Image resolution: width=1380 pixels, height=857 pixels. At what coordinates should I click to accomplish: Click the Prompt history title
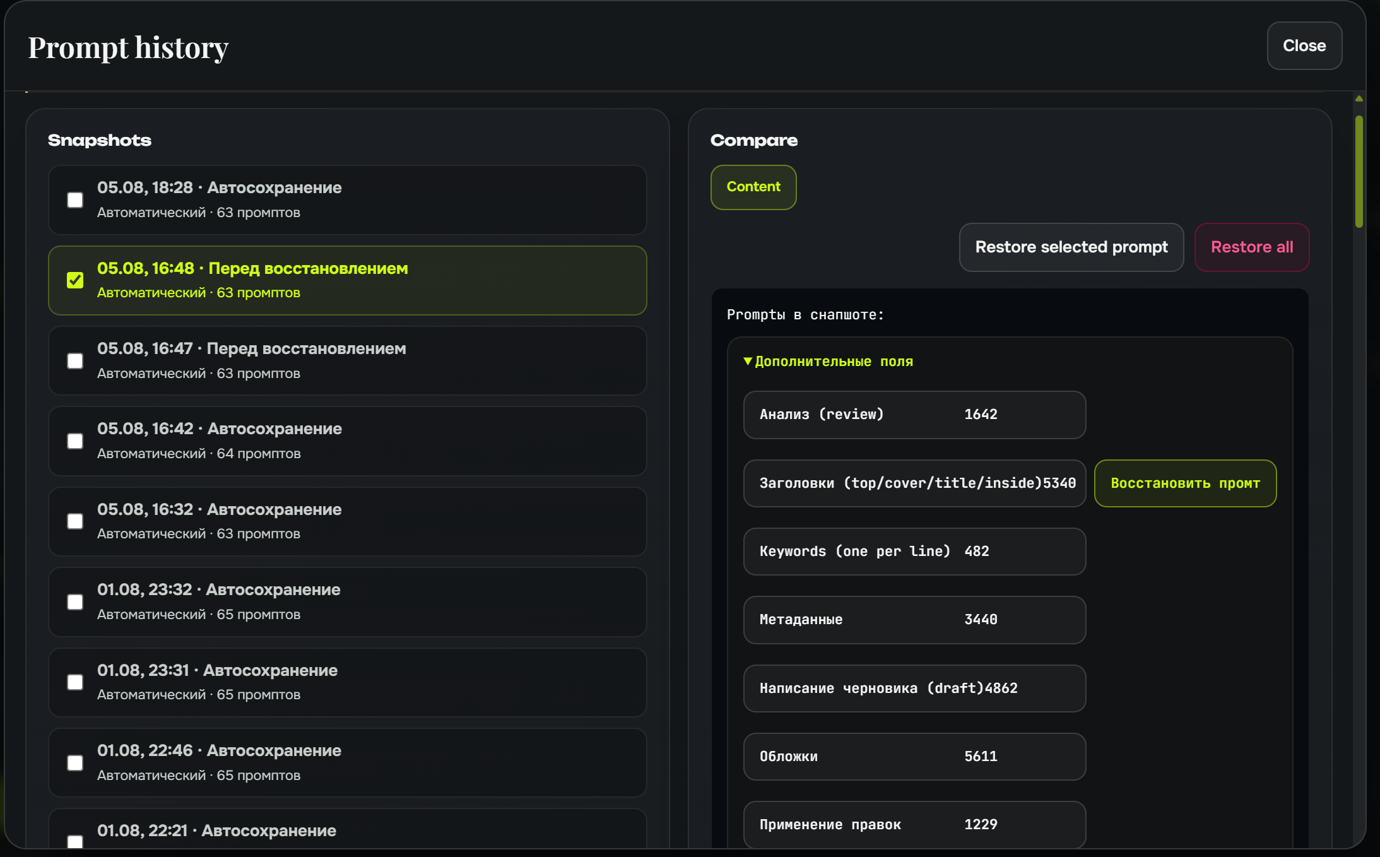(x=128, y=48)
